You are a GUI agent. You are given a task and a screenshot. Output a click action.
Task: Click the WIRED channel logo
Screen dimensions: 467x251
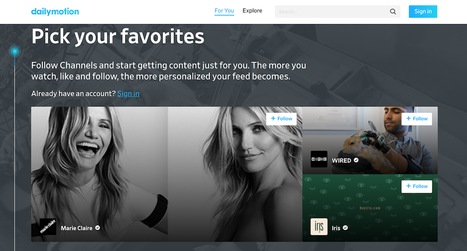click(319, 159)
